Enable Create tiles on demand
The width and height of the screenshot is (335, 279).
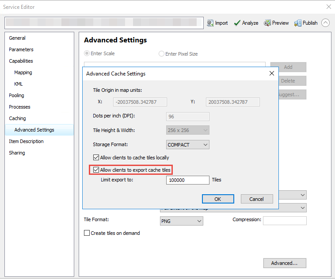[87, 233]
